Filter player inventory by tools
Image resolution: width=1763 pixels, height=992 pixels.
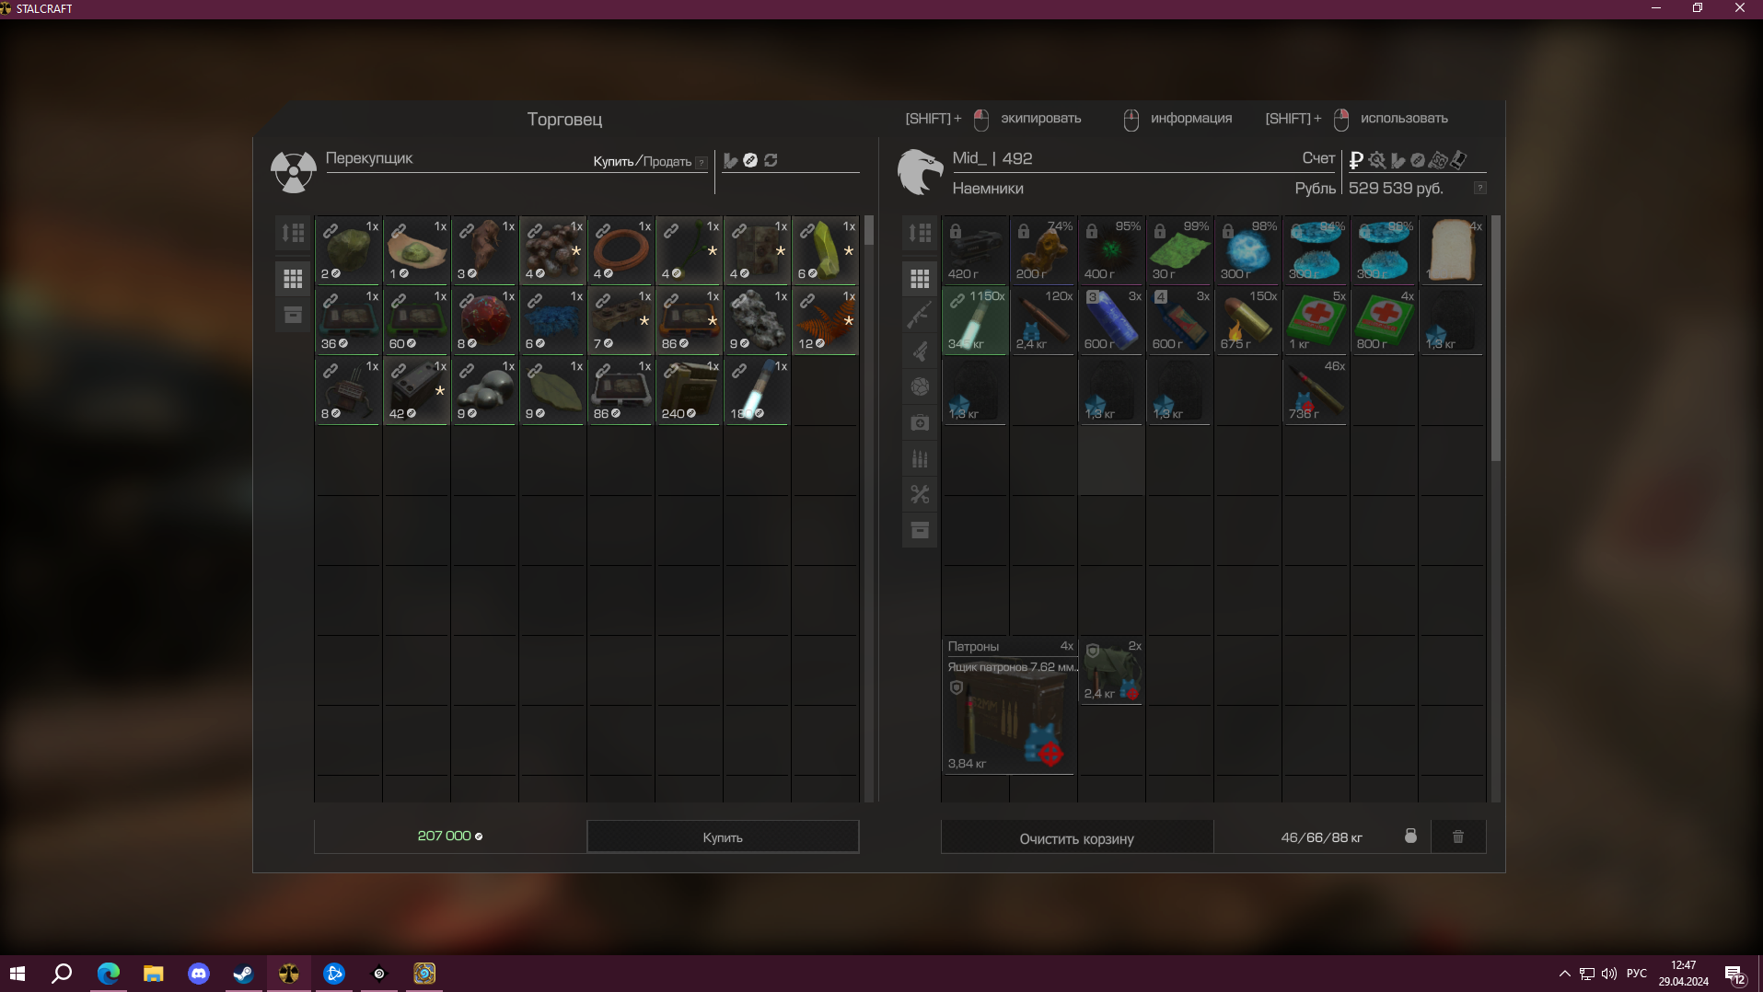[920, 494]
